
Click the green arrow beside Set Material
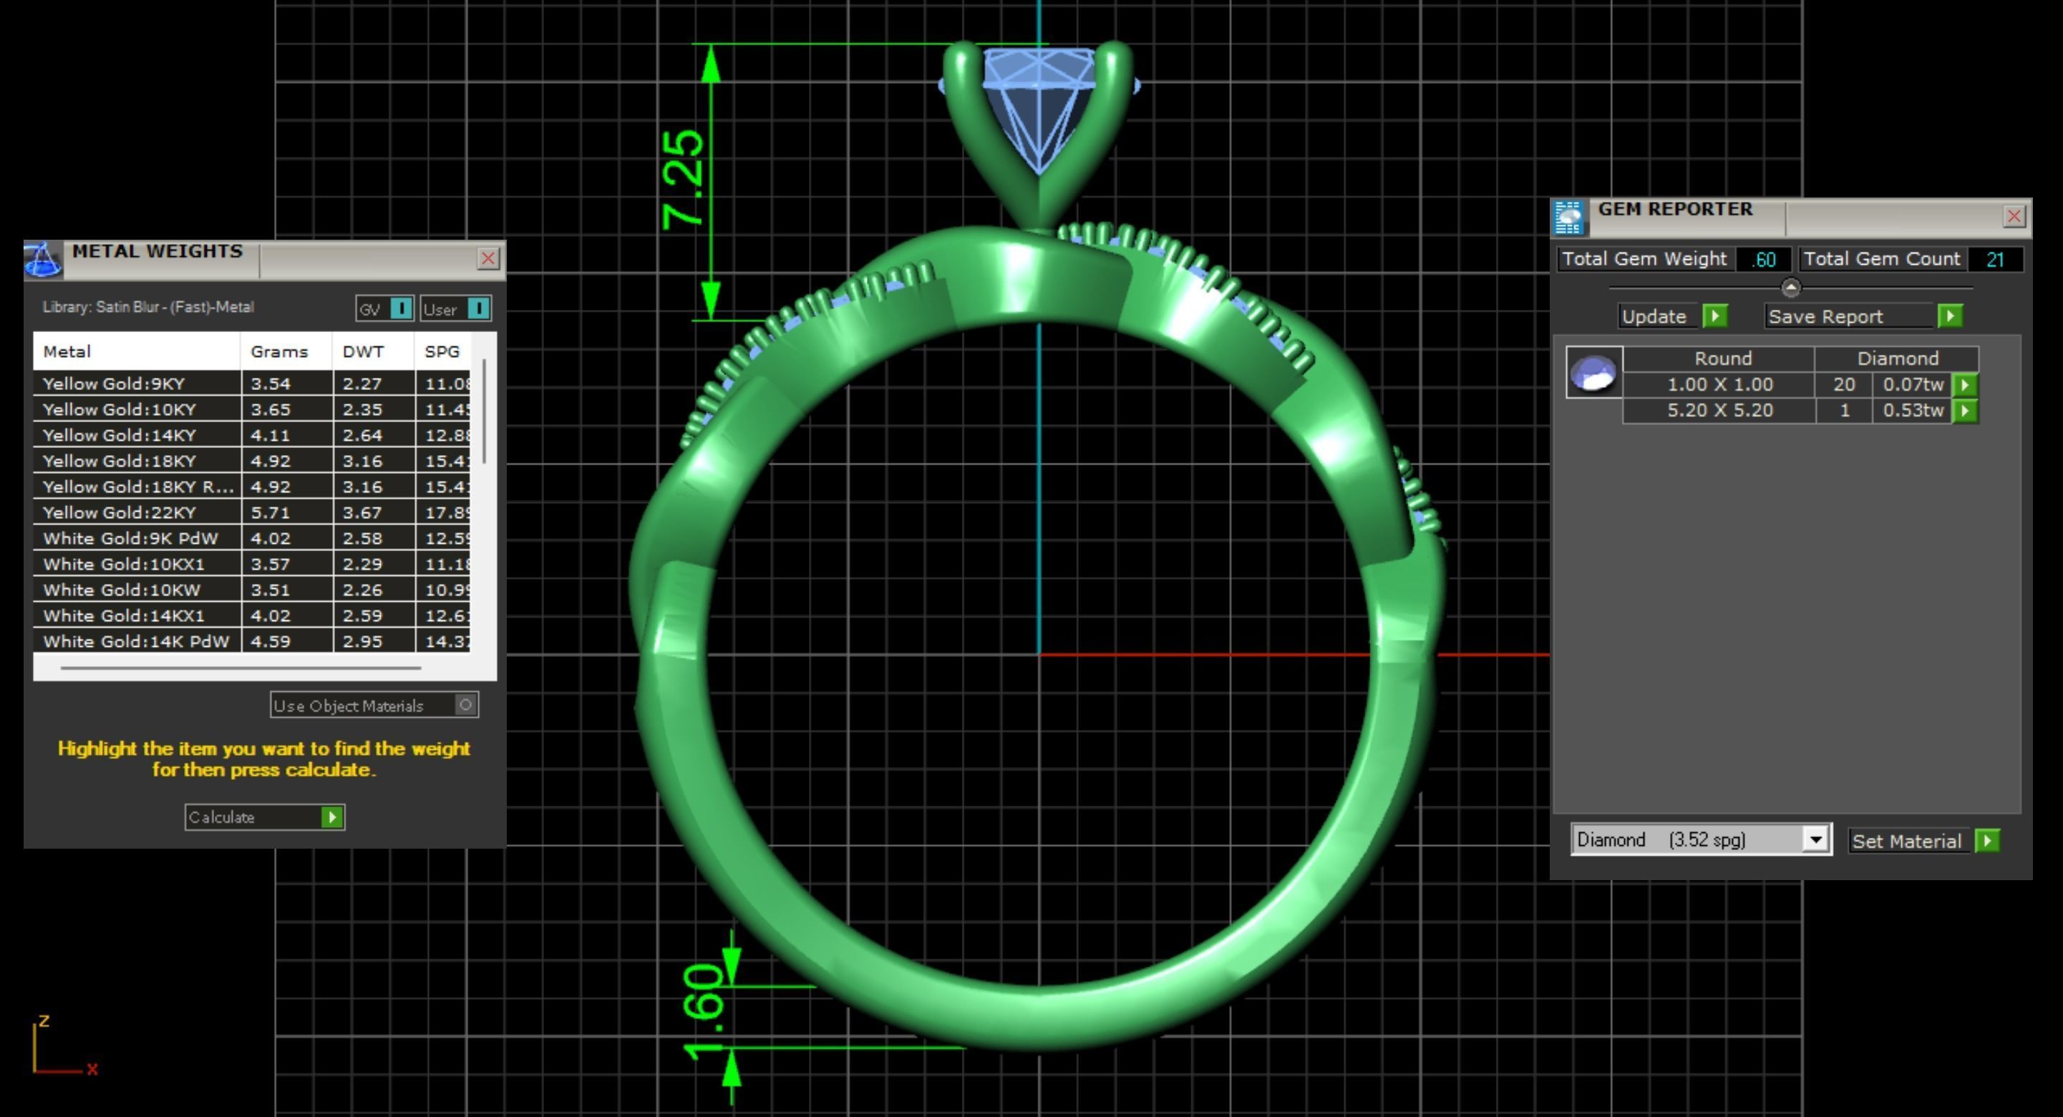tap(1987, 841)
